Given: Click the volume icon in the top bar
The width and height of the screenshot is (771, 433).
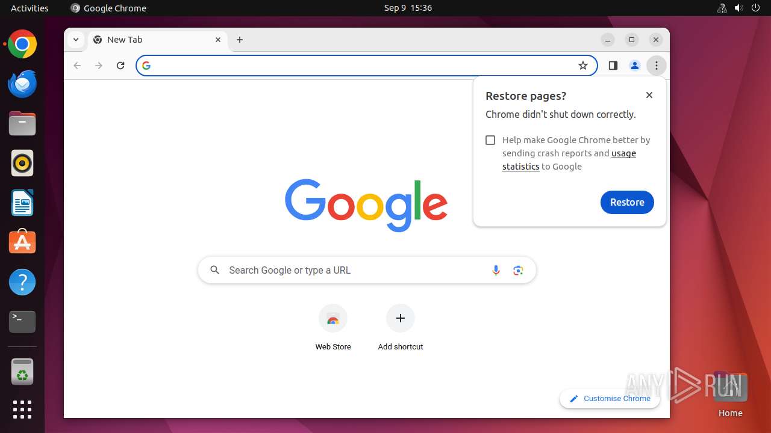Looking at the screenshot, I should point(739,8).
